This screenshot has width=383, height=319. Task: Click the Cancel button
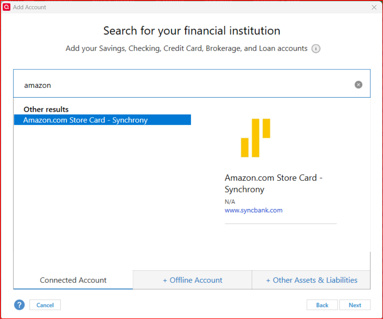pos(45,305)
